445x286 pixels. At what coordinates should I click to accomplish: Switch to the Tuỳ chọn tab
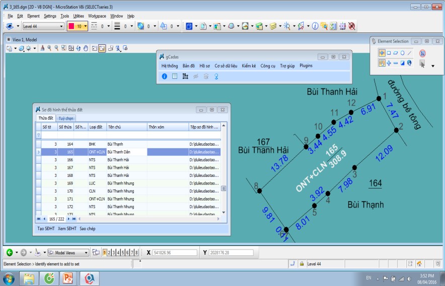(66, 118)
